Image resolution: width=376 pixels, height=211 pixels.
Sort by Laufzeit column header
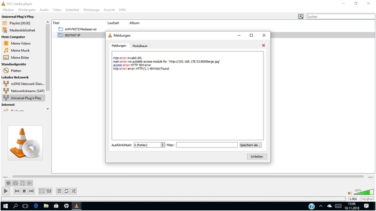tap(117, 23)
